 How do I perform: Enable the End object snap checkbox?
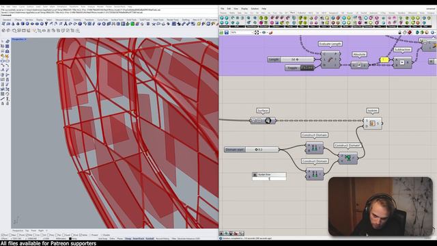[x=3, y=235]
